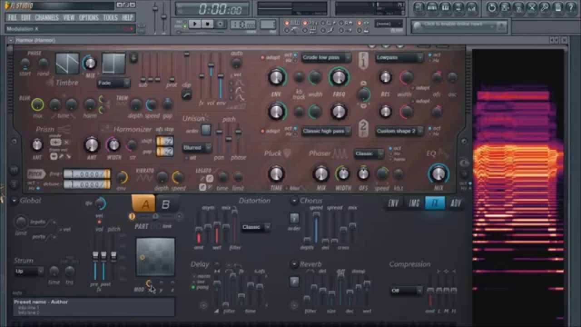
Task: Open the Classic high pass filter dropdown
Action: pos(326,131)
